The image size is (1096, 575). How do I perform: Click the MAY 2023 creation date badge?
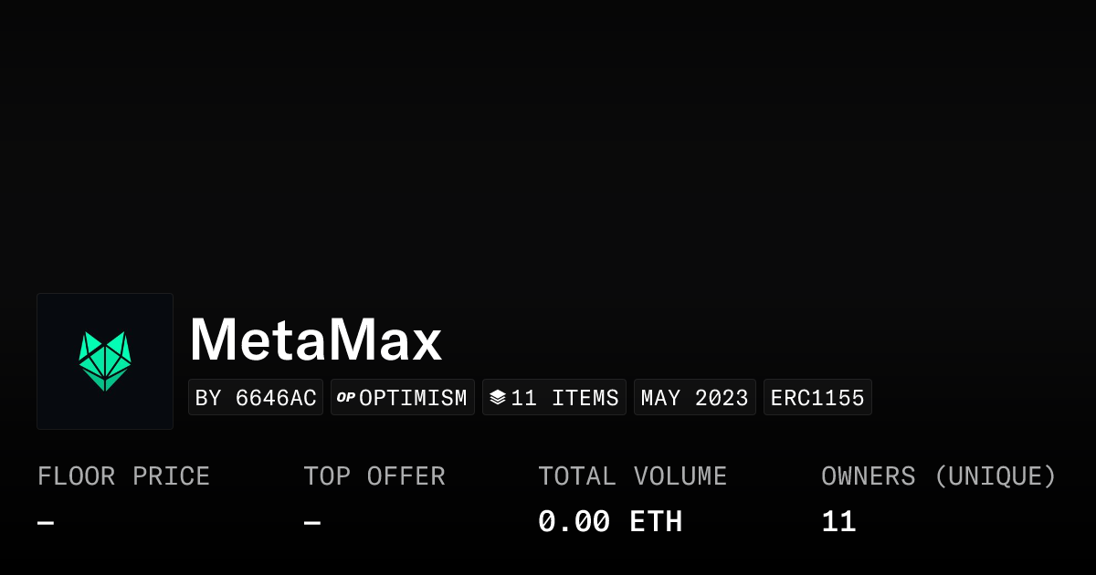tap(694, 398)
